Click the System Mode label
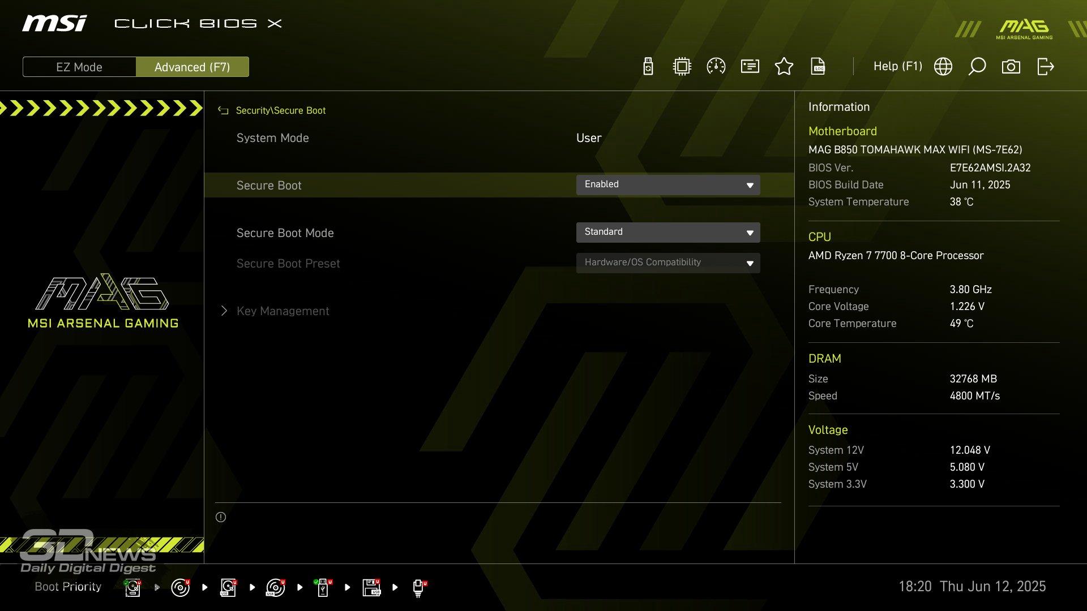The width and height of the screenshot is (1087, 611). tap(273, 138)
